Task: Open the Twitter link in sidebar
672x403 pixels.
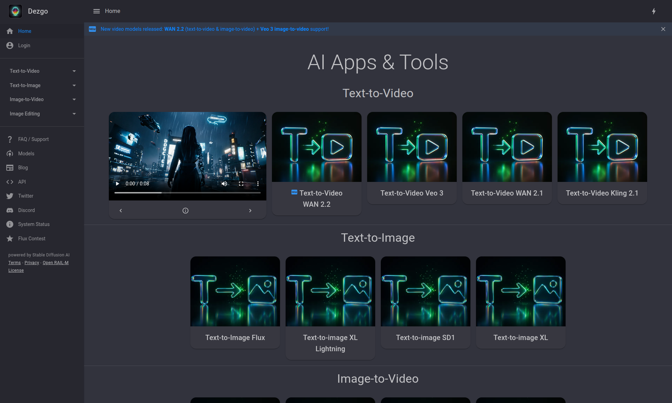Action: click(x=42, y=196)
